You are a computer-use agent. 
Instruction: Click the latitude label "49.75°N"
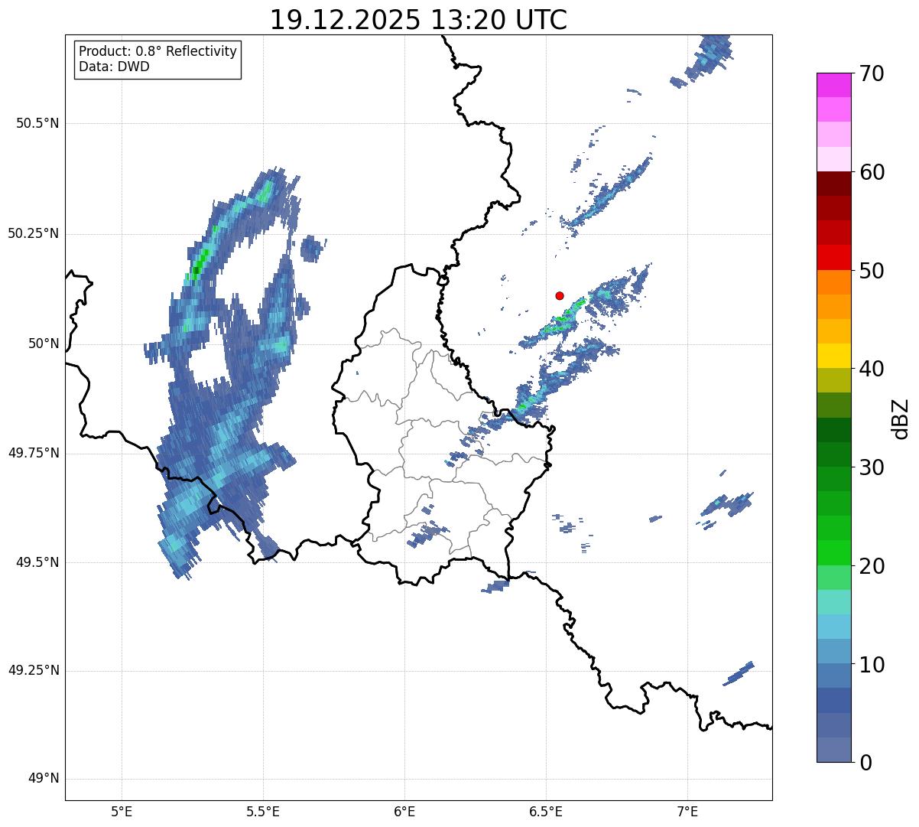pos(34,453)
